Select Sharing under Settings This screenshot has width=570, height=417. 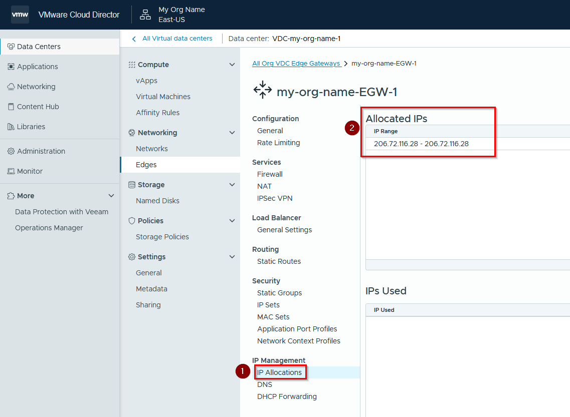pos(148,305)
